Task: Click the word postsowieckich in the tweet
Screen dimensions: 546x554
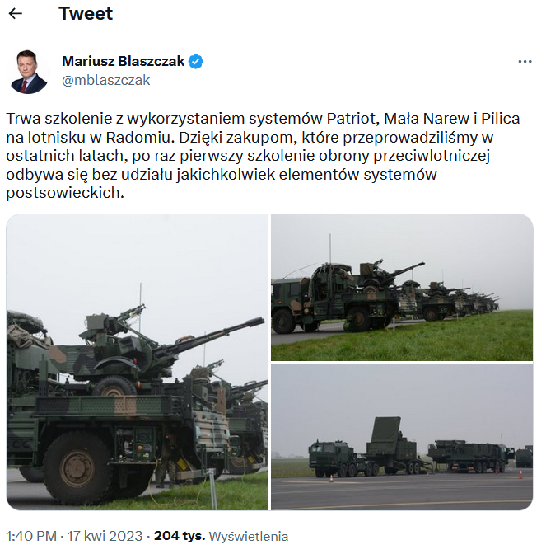Action: click(x=63, y=193)
